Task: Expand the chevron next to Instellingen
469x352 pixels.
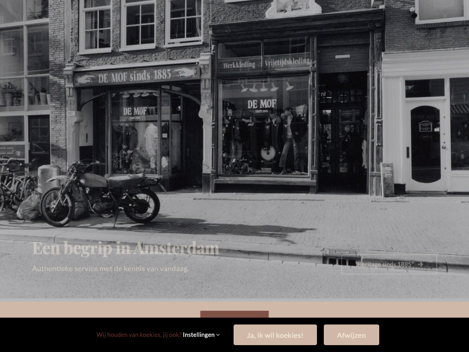Action: pos(218,335)
